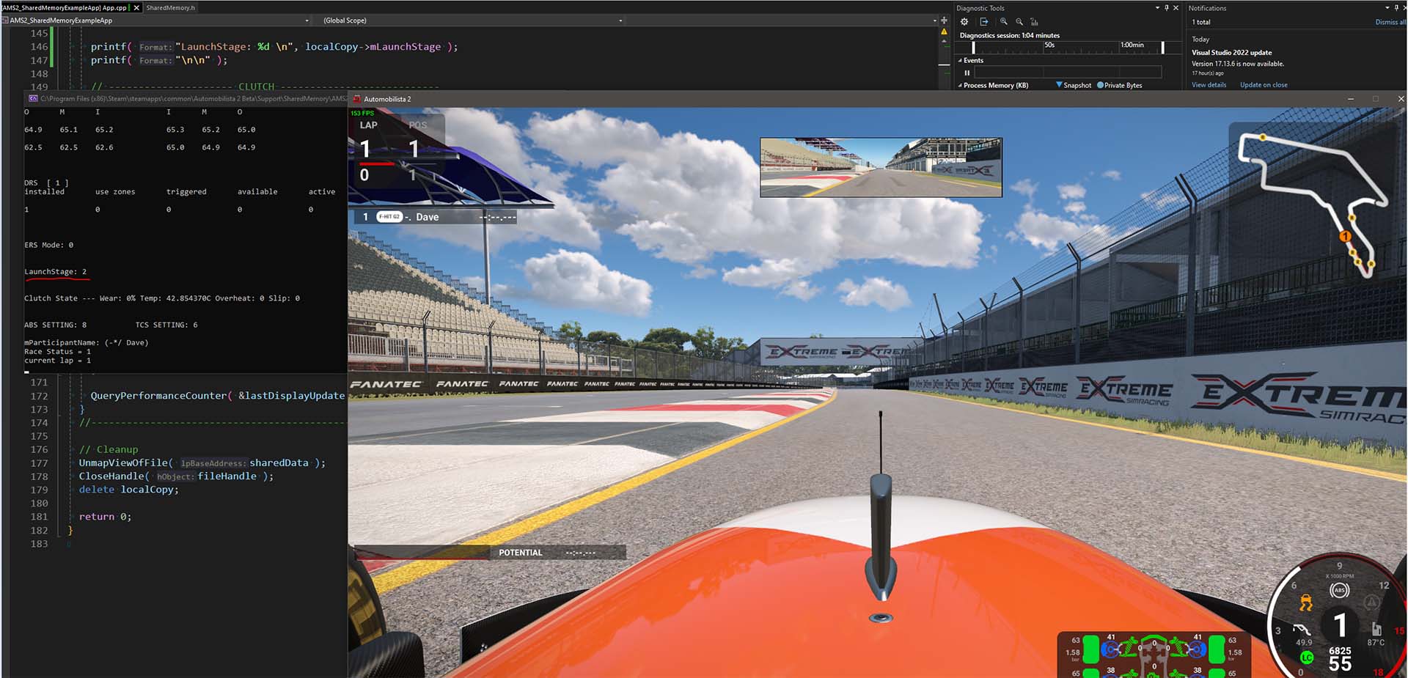Screen dimensions: 1408x678
Task: Pin the Diagnostic Tools panel
Action: tap(1167, 8)
